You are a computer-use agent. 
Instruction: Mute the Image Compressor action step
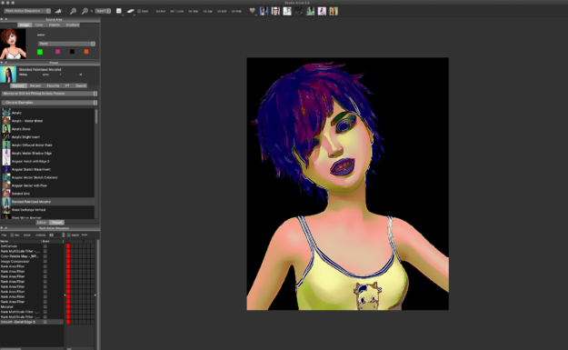coord(45,261)
